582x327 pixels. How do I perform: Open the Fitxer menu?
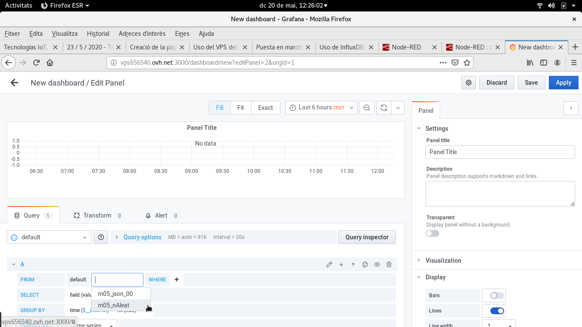coord(12,34)
